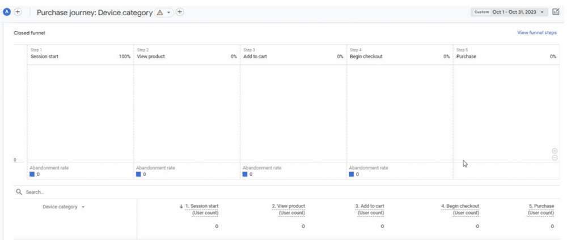The width and height of the screenshot is (567, 244).
Task: Zoom in on the funnel chart
Action: tap(555, 151)
